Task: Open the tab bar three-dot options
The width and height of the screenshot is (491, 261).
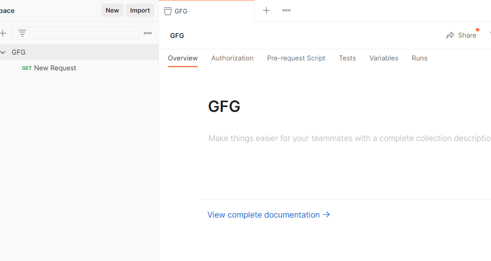Action: 286,10
